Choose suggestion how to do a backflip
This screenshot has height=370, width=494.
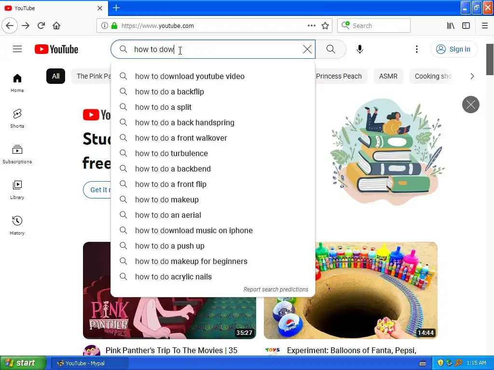(x=213, y=92)
